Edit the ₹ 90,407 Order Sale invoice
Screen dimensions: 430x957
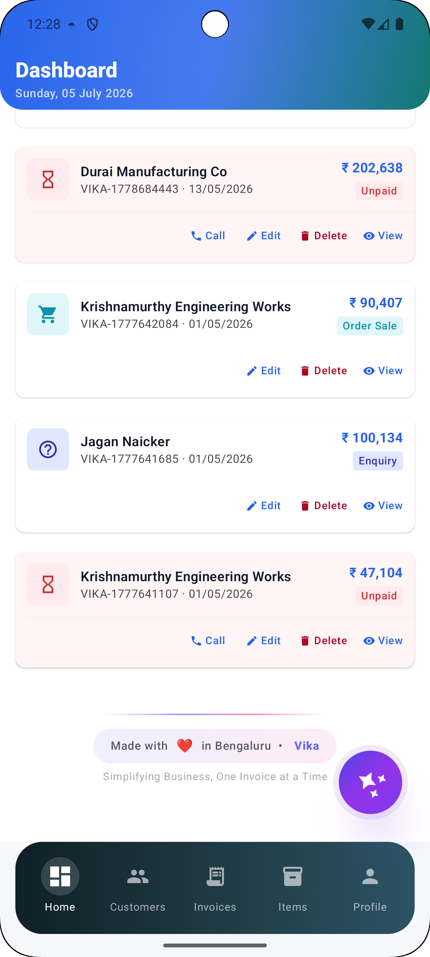click(x=264, y=370)
